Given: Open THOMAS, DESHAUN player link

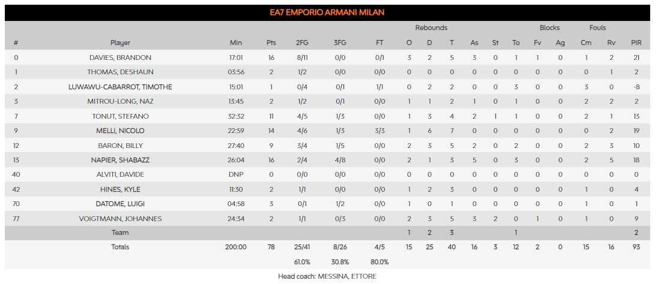Looking at the screenshot, I should coord(120,72).
